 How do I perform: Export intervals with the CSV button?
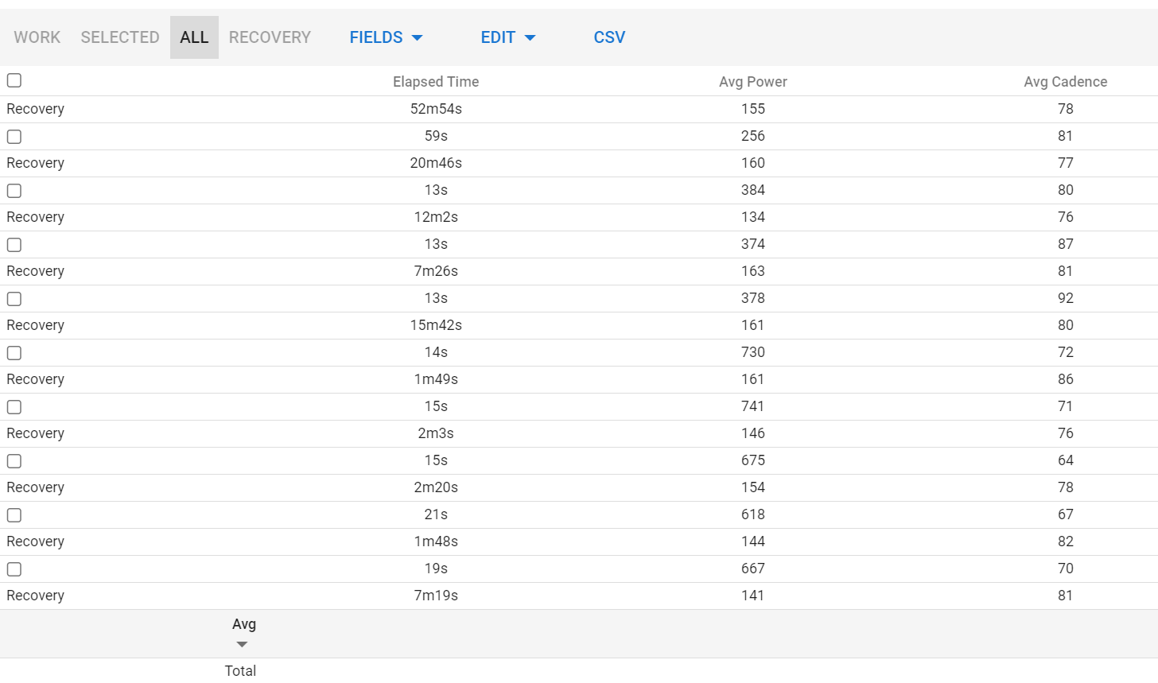609,37
